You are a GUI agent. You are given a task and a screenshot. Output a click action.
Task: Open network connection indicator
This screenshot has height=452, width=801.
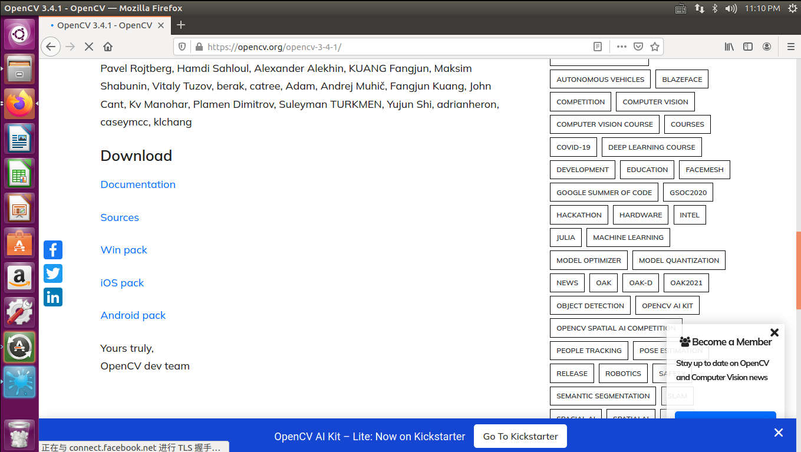coord(699,8)
